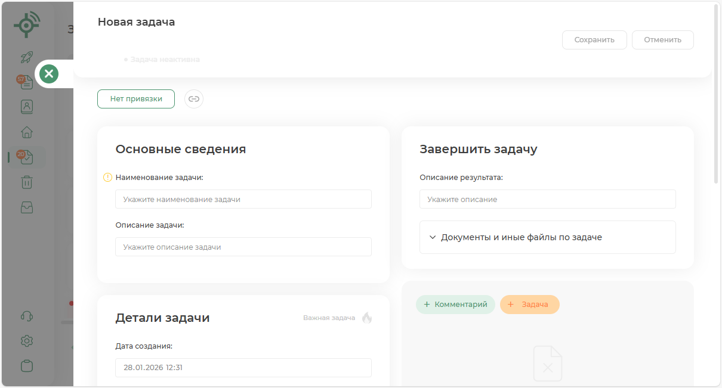Screen dimensions: 722x388
Task: Click the link chain icon beside Нет привязки
Action: pyautogui.click(x=194, y=99)
